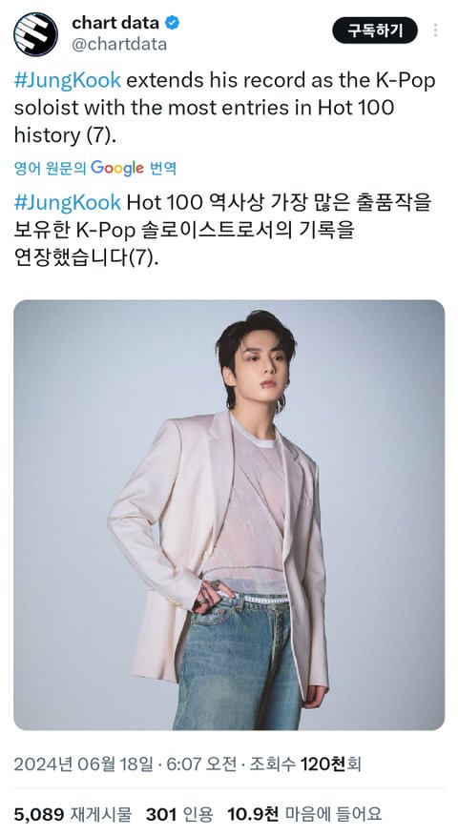Screen dimensions: 458x836
Task: Open the chart data display name
Action: click(115, 23)
